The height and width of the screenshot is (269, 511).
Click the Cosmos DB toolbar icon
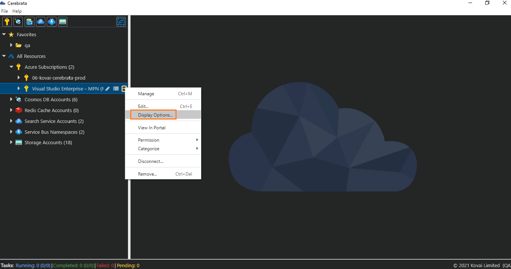pos(18,21)
